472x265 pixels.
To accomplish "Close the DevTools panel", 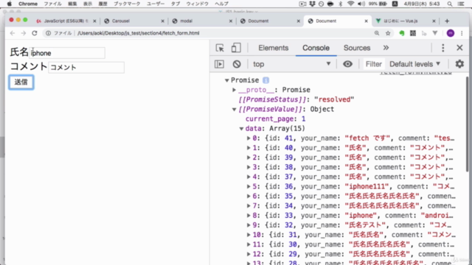I will click(x=459, y=48).
